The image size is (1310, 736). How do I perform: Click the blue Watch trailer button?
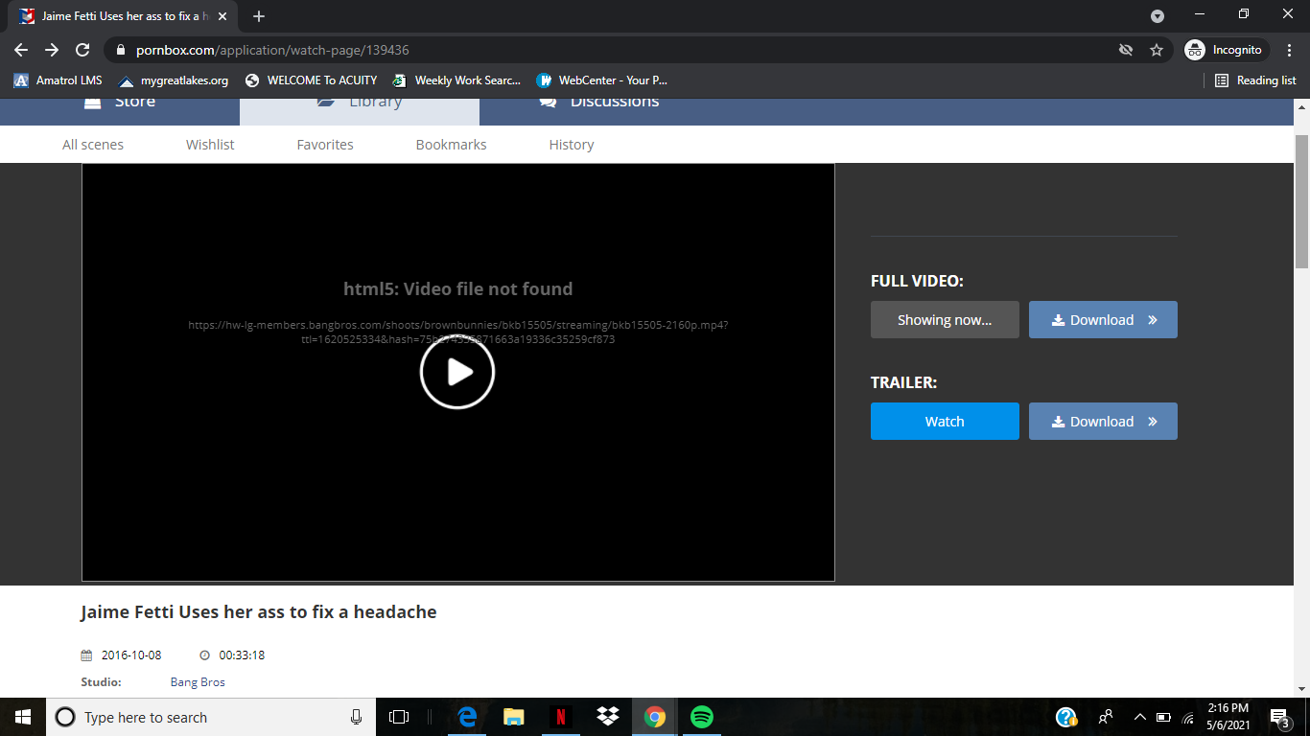tap(945, 422)
